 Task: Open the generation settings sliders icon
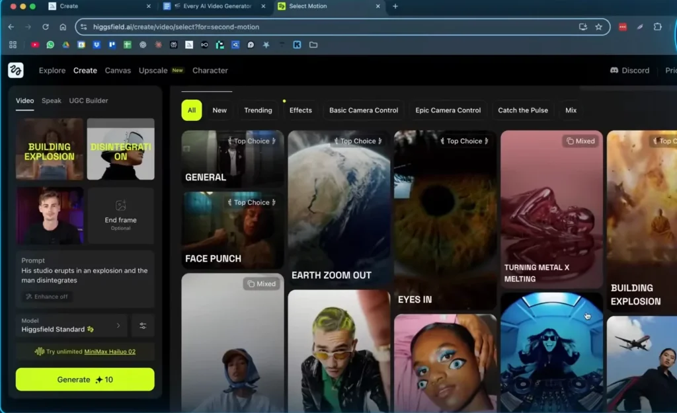coord(143,326)
